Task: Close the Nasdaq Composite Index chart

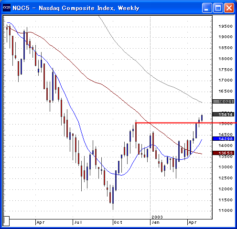Action: [x=229, y=8]
